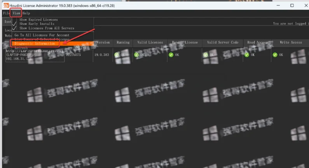Enable Show Expired Licenses option
The height and width of the screenshot is (168, 309).
[x=38, y=19]
